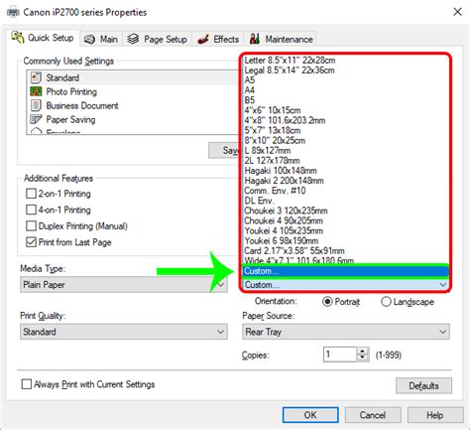This screenshot has width=470, height=430.
Task: Select 5"x7" 13x18cm size
Action: [273, 130]
